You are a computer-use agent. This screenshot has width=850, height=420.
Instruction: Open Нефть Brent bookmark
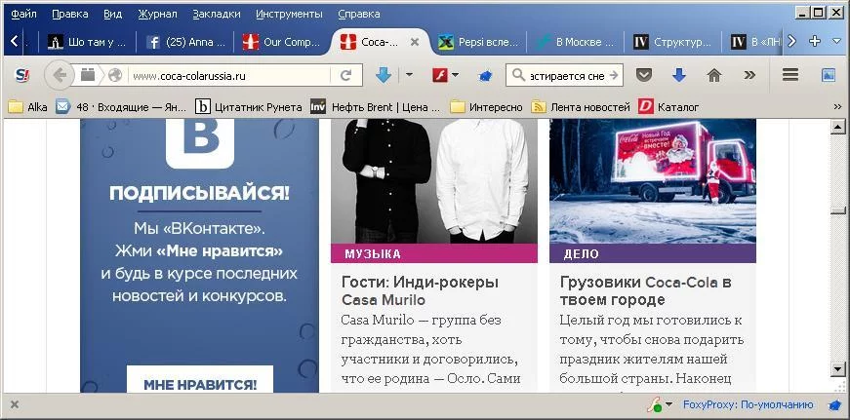(376, 107)
